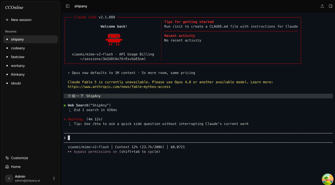Click the terminal input cursor field

point(198,138)
